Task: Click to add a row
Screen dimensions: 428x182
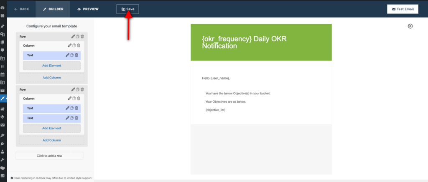Action: (x=49, y=156)
